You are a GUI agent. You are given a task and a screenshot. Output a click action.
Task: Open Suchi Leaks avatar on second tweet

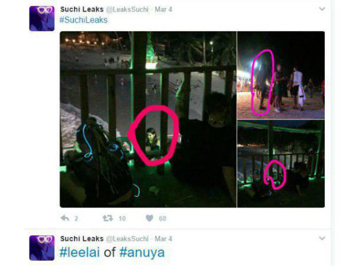pyautogui.click(x=42, y=248)
